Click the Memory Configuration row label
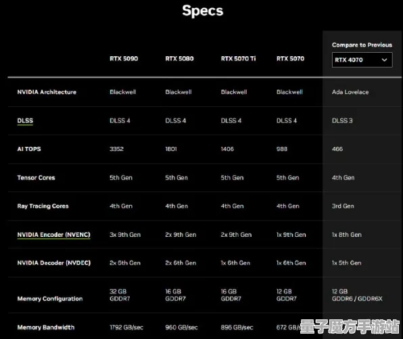The height and width of the screenshot is (339, 403). pyautogui.click(x=50, y=298)
